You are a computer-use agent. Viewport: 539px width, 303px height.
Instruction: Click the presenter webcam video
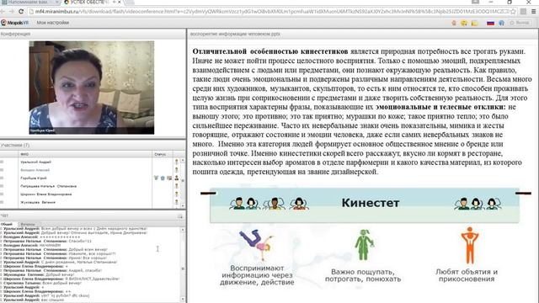(x=92, y=88)
